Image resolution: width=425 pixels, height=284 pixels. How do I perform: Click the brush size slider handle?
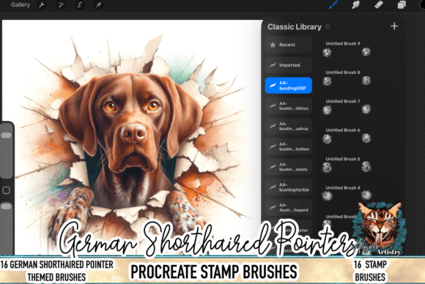pyautogui.click(x=7, y=135)
